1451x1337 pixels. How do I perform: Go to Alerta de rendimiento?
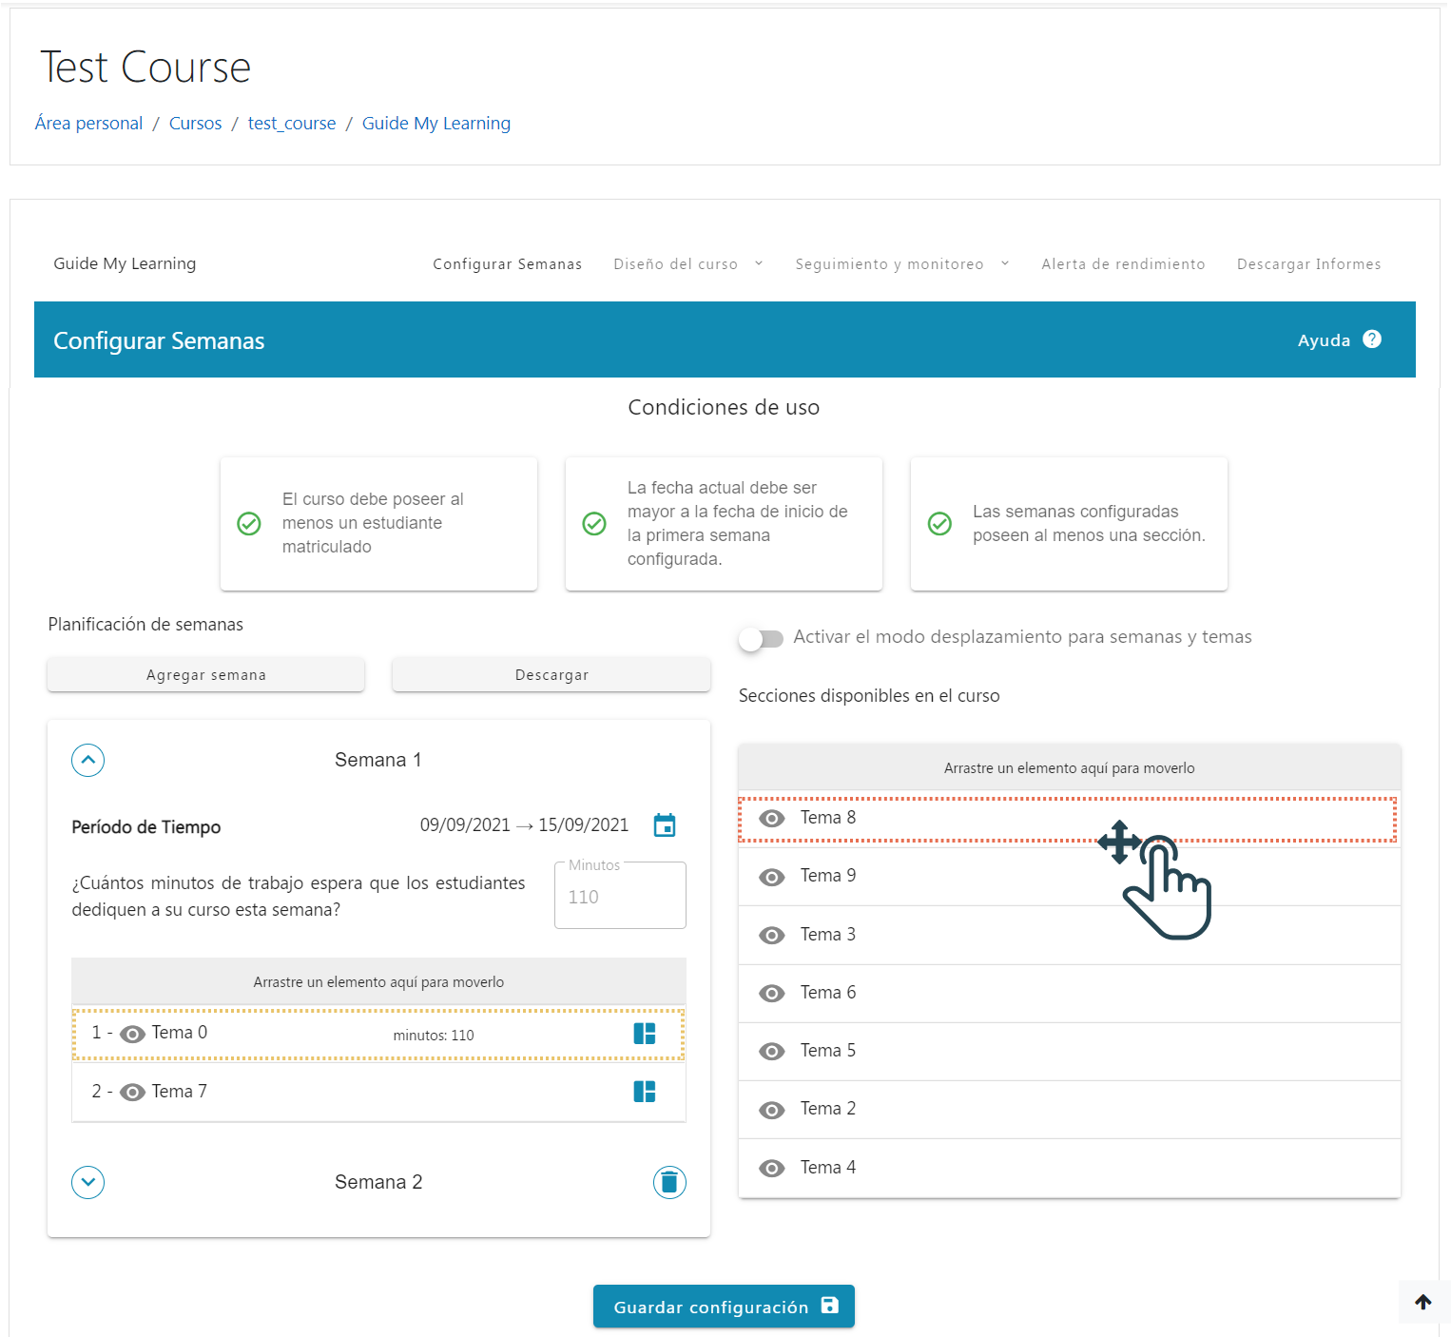coord(1123,263)
